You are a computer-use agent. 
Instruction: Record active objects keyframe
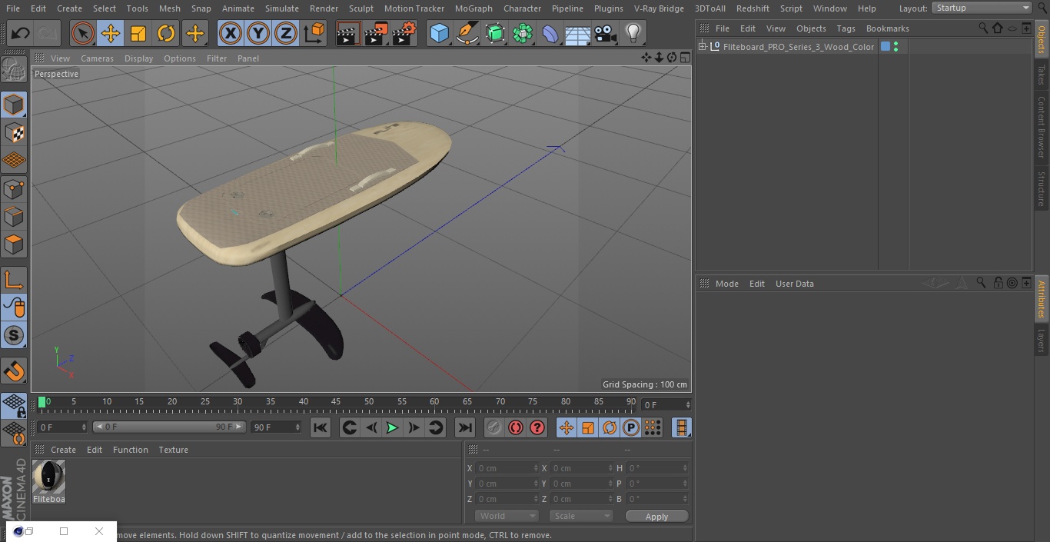click(x=494, y=427)
